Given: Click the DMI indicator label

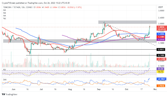Looking at the screenshot, I should point(5,80).
